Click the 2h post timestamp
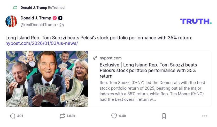The width and height of the screenshot is (217, 127). 61,25
